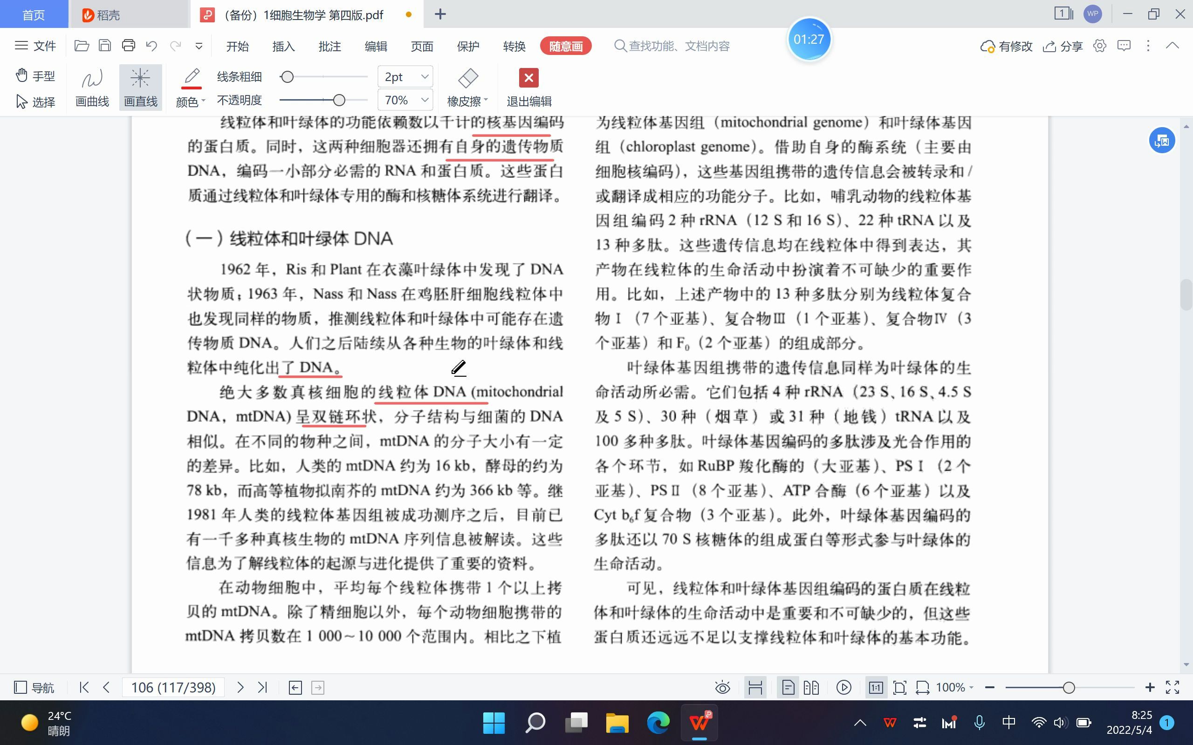
Task: Switch to the 转换 tab
Action: 514,46
